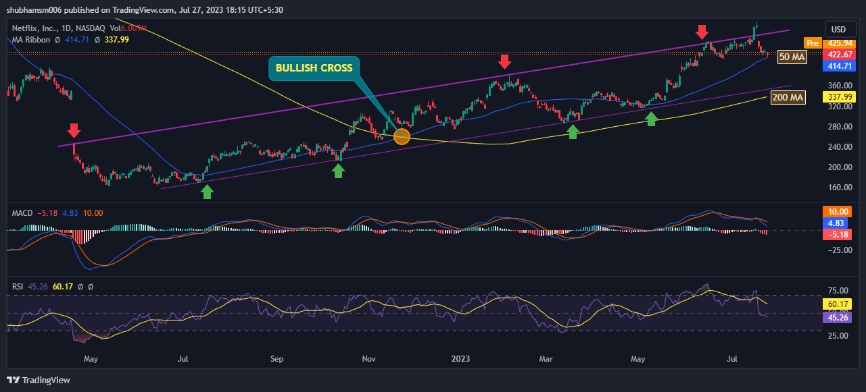Click the MA Ribbon indicator legend name
This screenshot has width=866, height=392.
tap(31, 40)
